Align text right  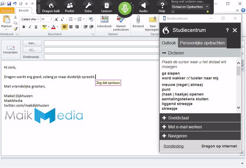click(x=77, y=27)
